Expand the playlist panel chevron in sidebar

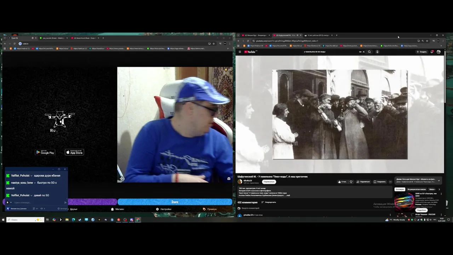(439, 181)
